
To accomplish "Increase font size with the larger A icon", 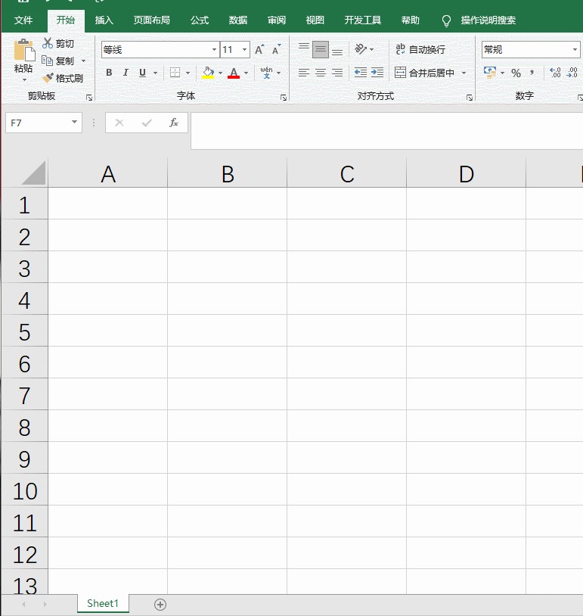I will coord(259,49).
